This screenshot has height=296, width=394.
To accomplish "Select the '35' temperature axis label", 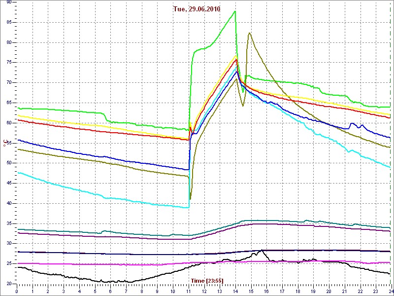I will coord(9,224).
